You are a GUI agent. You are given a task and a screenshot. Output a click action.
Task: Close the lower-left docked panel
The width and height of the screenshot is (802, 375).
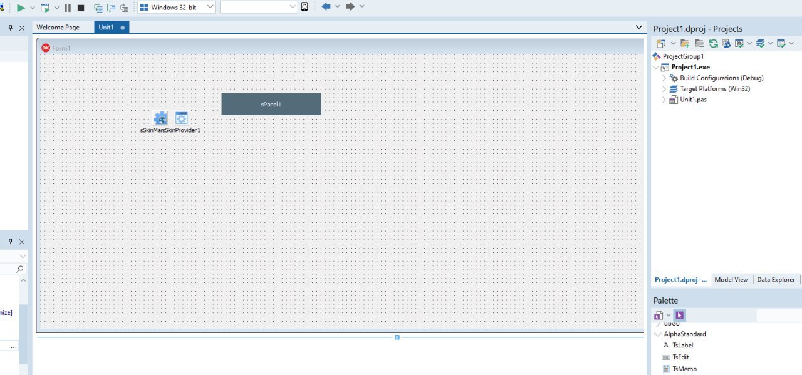click(x=22, y=242)
